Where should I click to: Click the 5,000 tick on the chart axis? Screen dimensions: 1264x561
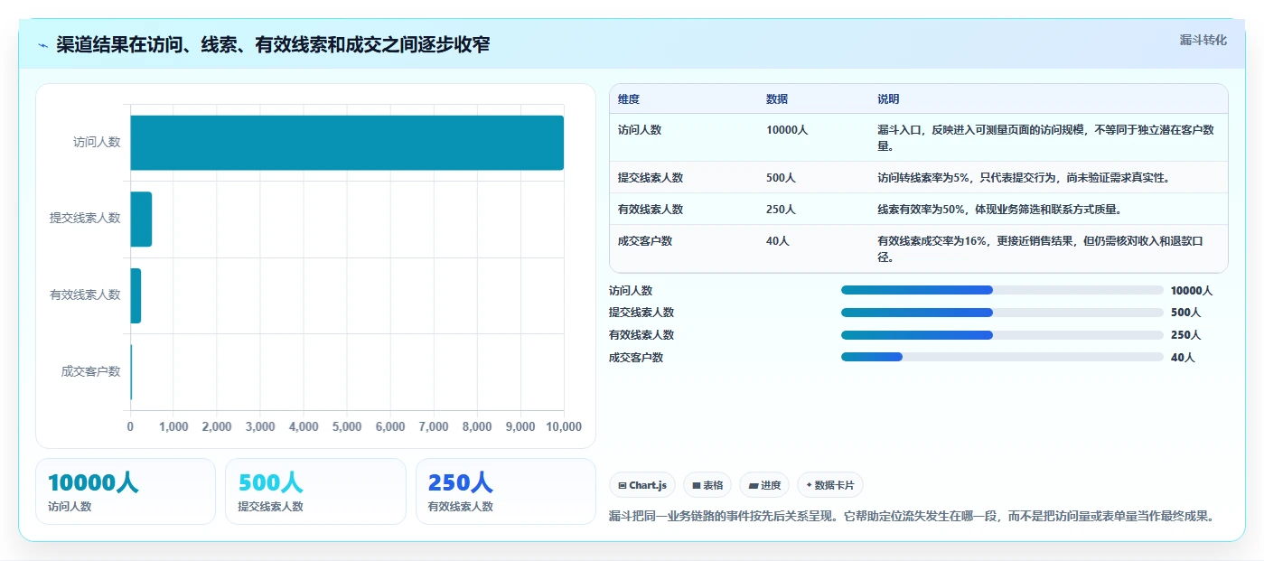tap(347, 427)
